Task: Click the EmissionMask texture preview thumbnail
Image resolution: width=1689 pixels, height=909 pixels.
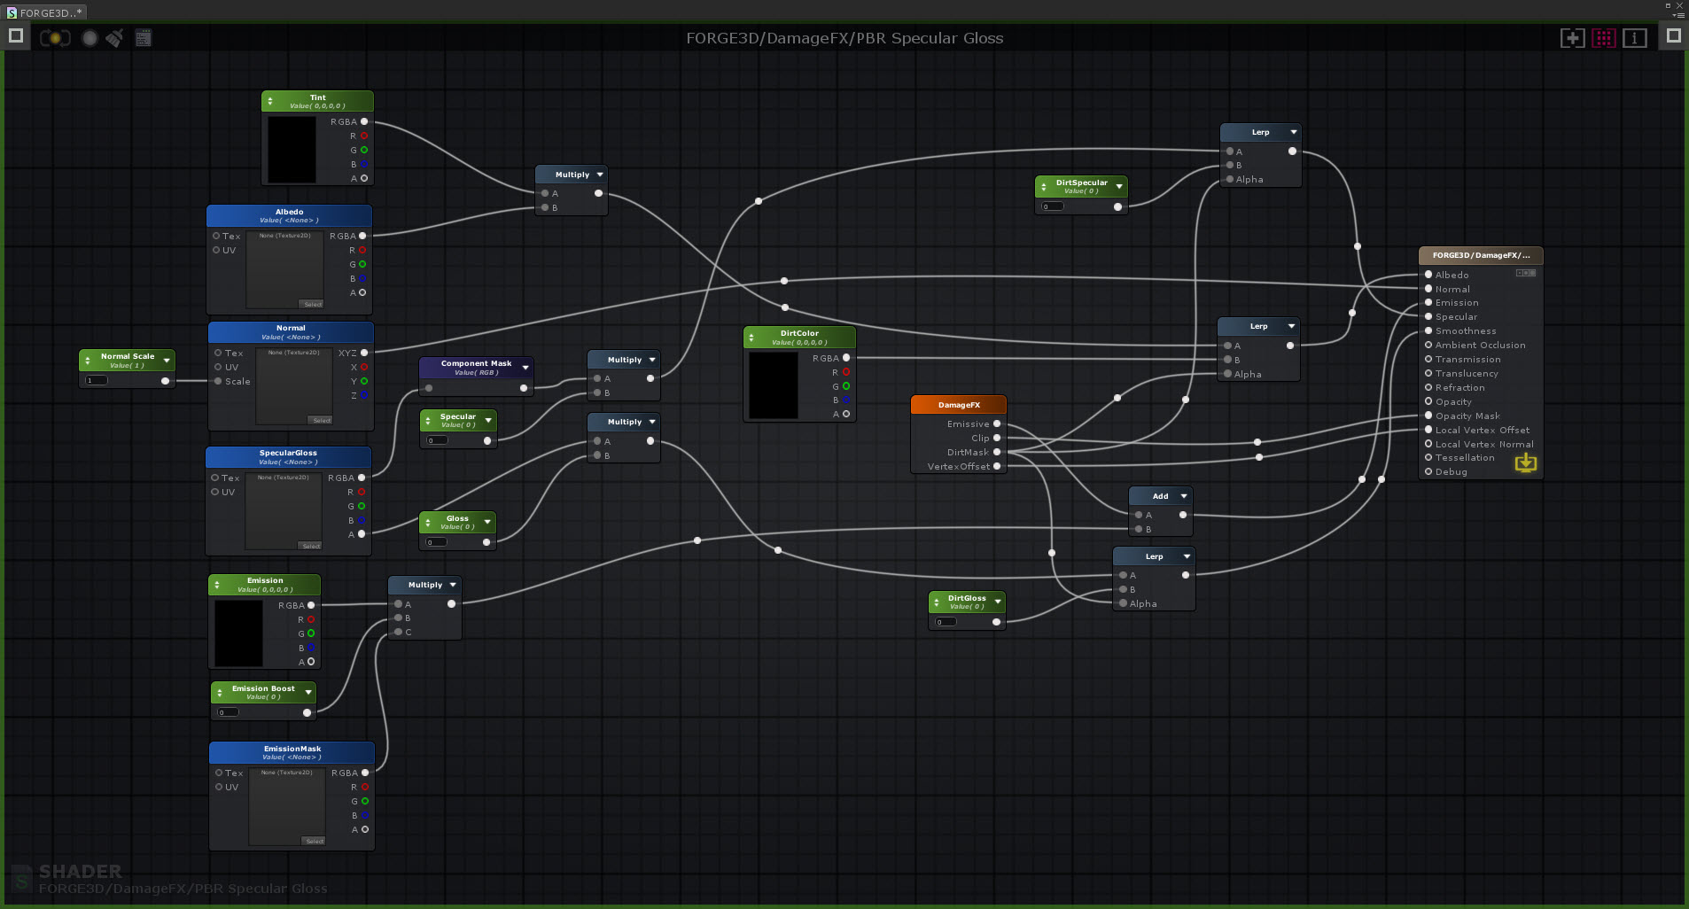Action: pyautogui.click(x=288, y=807)
